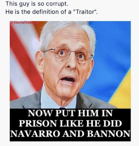The height and width of the screenshot is (146, 139).
Task: Open the meme image in the post
Action: coord(70,81)
